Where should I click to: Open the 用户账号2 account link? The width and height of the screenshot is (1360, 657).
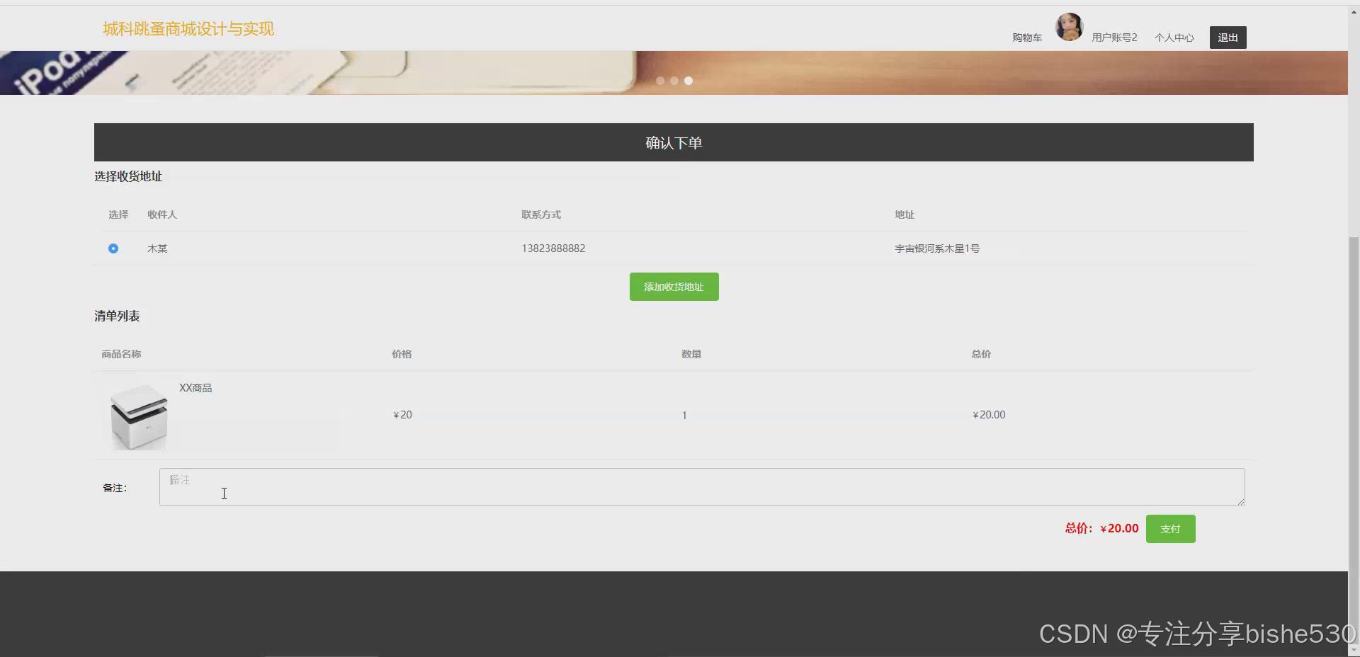pos(1114,38)
